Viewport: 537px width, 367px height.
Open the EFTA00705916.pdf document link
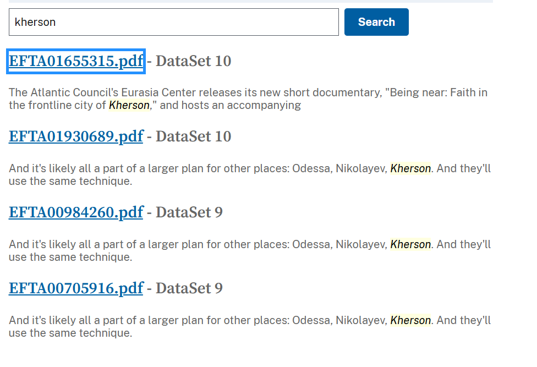[x=76, y=289]
